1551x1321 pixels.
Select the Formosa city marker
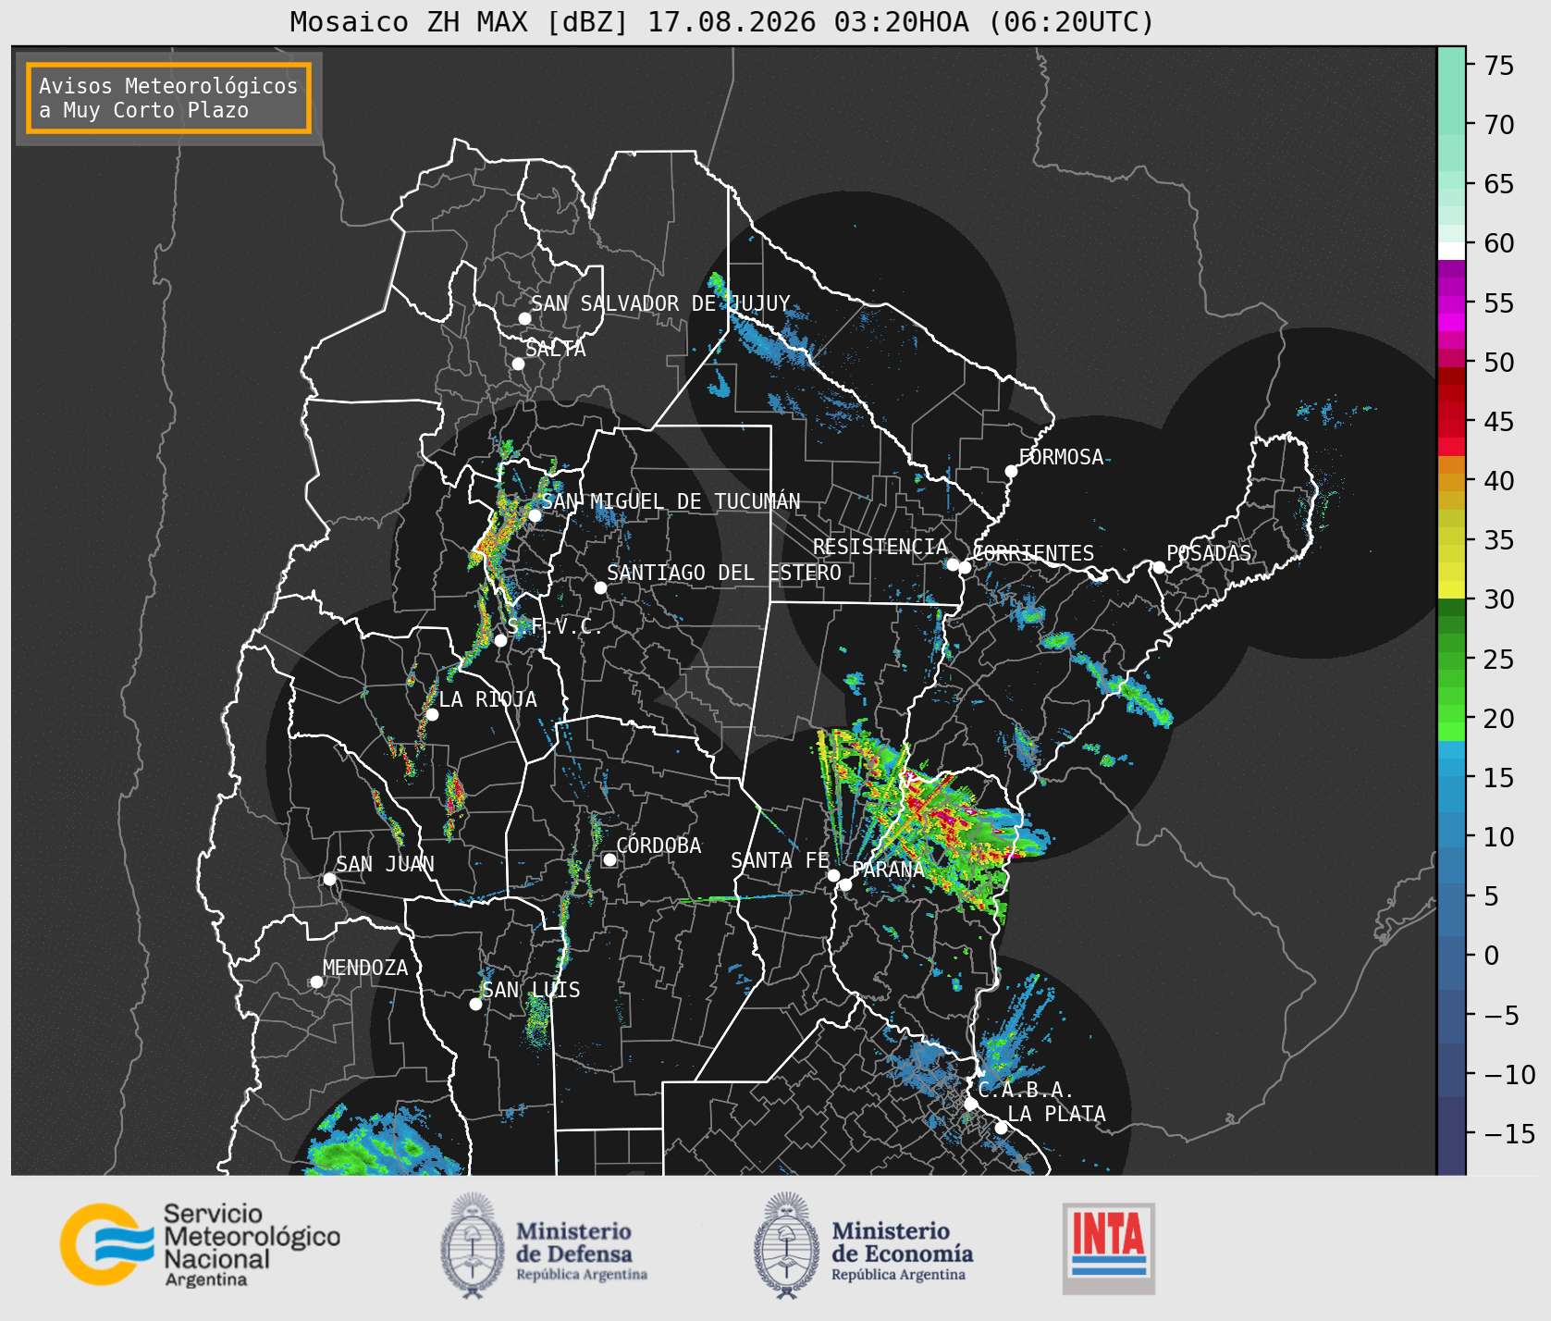pyautogui.click(x=1011, y=471)
